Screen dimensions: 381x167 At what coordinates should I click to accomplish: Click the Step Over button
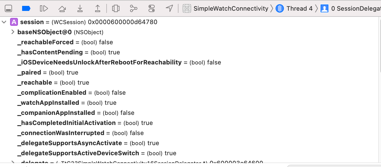(62, 9)
